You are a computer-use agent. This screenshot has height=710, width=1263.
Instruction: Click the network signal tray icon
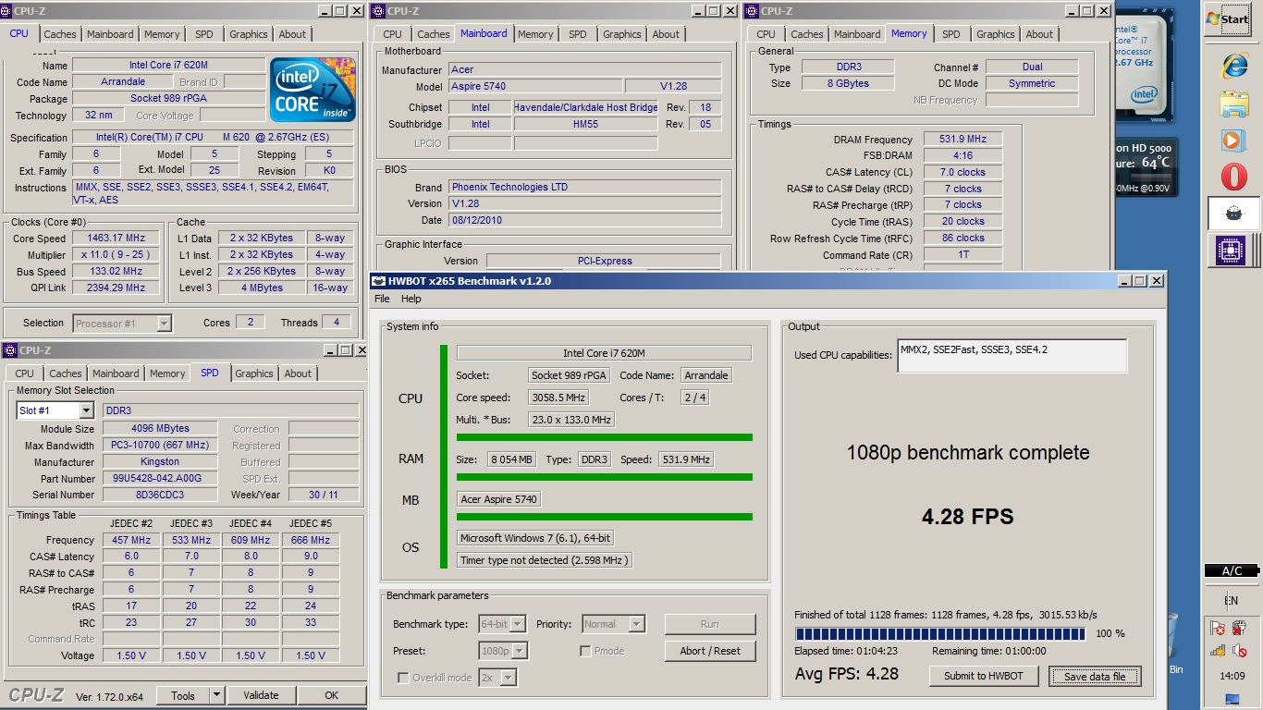click(1218, 650)
